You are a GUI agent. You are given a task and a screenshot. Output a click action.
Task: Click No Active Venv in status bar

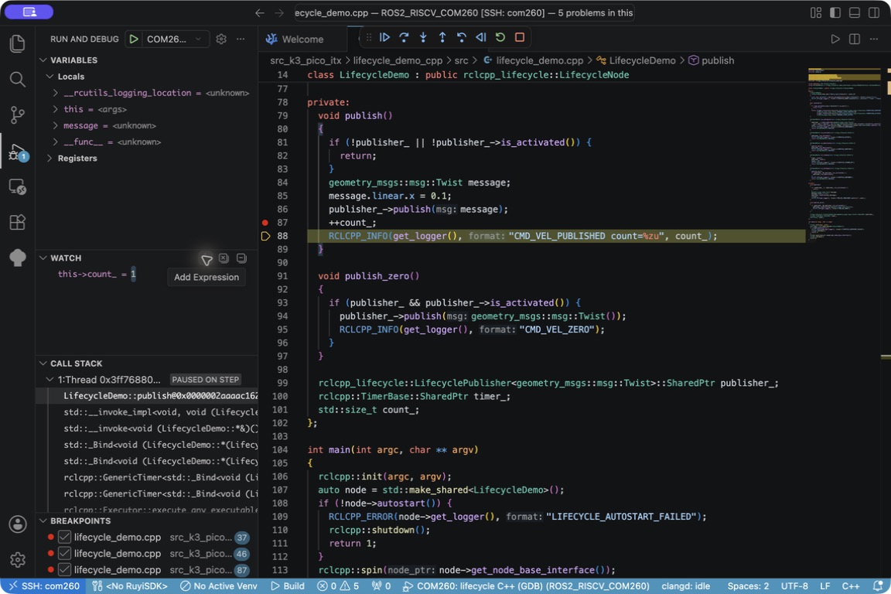click(x=219, y=586)
